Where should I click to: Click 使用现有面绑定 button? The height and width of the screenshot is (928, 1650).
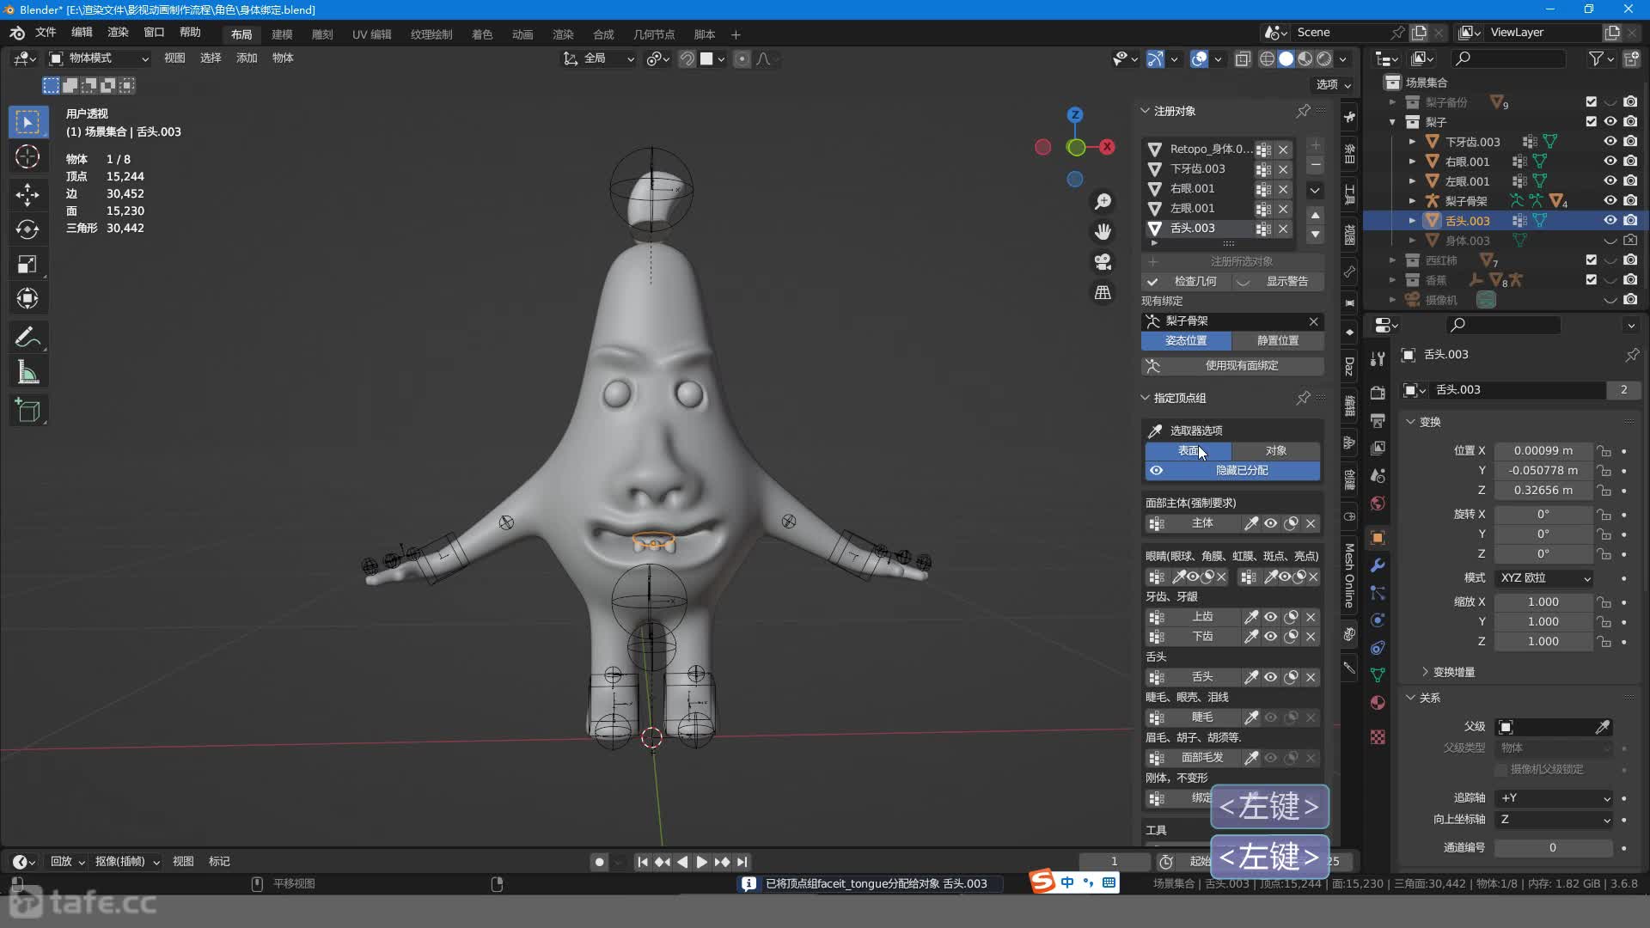click(x=1232, y=366)
